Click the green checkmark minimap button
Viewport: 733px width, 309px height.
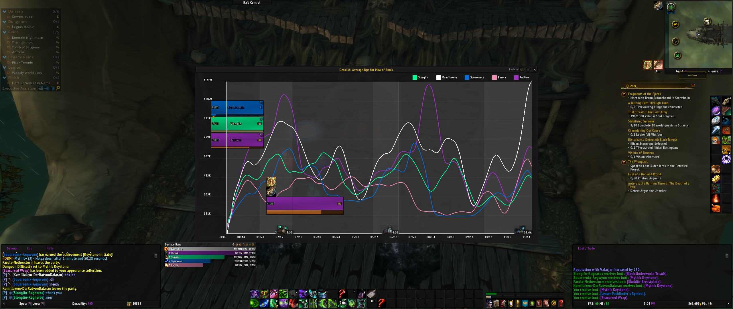(x=677, y=55)
